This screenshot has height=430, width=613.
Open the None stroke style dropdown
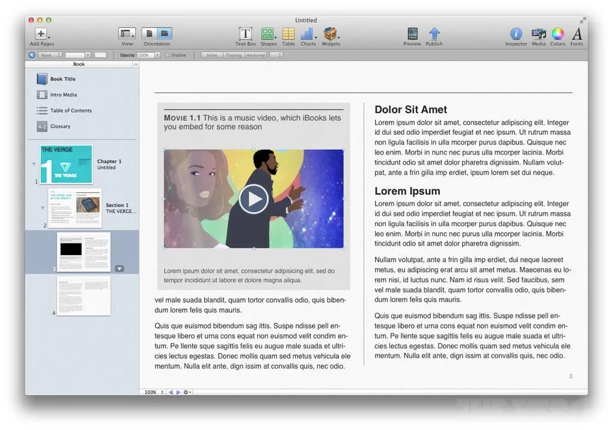coord(50,55)
